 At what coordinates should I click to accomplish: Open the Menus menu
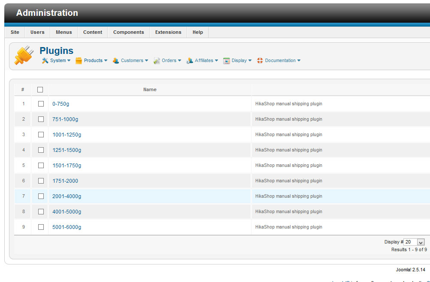pyautogui.click(x=64, y=32)
